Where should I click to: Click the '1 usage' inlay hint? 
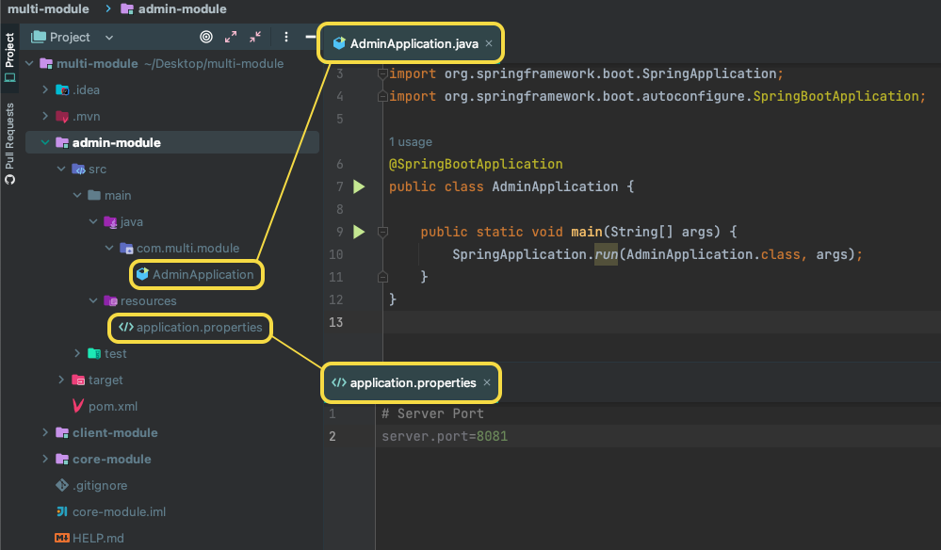pyautogui.click(x=411, y=142)
